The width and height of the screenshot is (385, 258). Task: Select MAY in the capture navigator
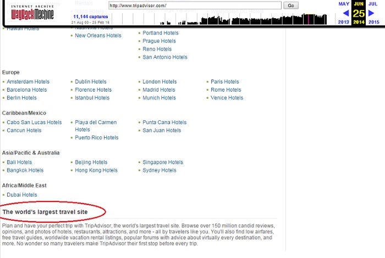[x=344, y=4]
